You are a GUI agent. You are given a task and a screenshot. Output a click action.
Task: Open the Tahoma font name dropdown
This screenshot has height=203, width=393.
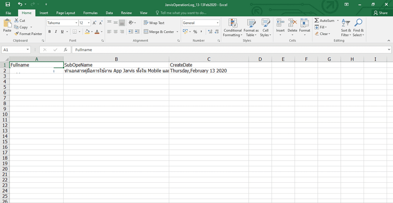coord(76,23)
